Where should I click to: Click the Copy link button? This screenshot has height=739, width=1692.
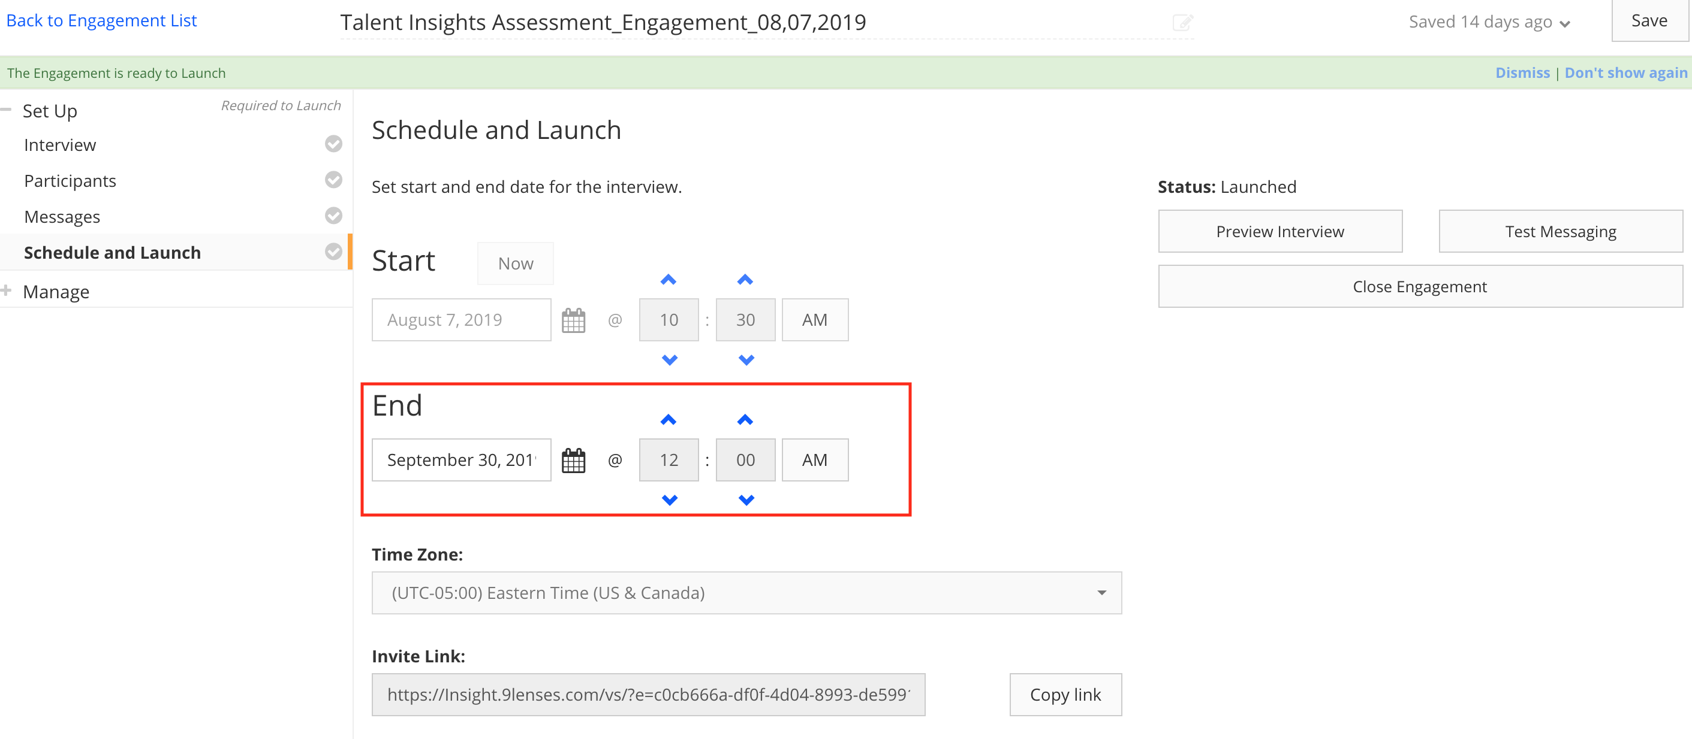[x=1065, y=694]
